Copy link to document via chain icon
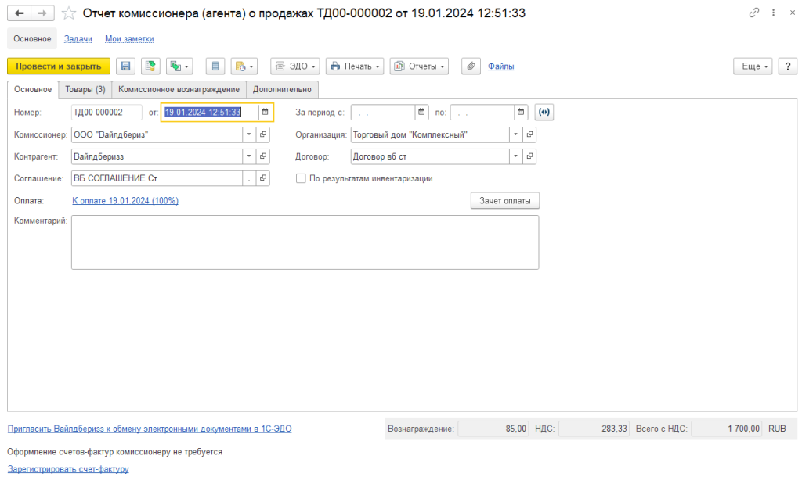This screenshot has width=802, height=477. coord(754,13)
